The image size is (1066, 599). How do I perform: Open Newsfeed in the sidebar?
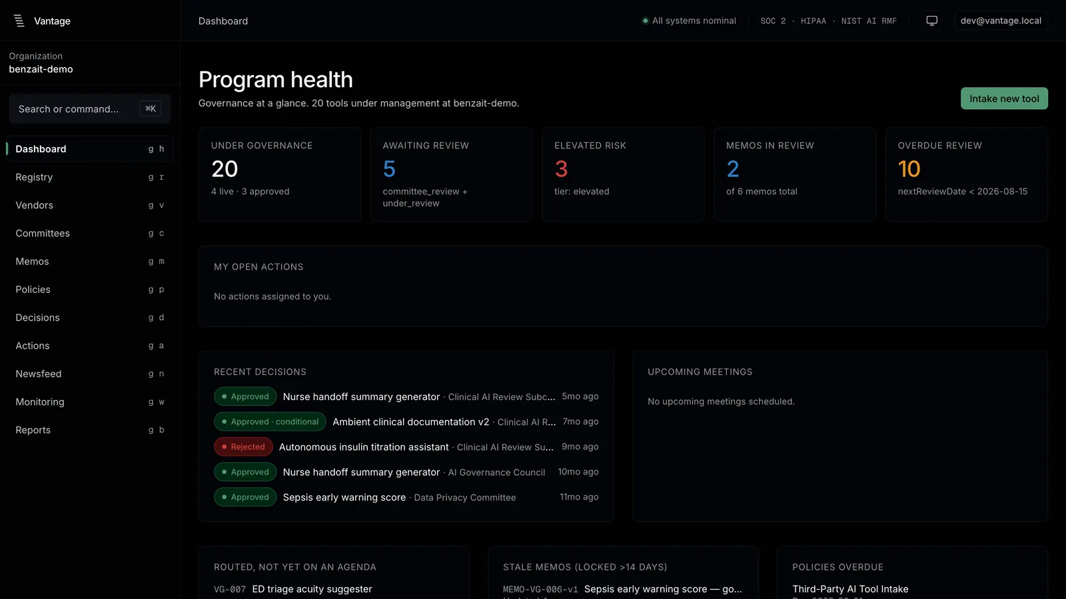click(90, 374)
